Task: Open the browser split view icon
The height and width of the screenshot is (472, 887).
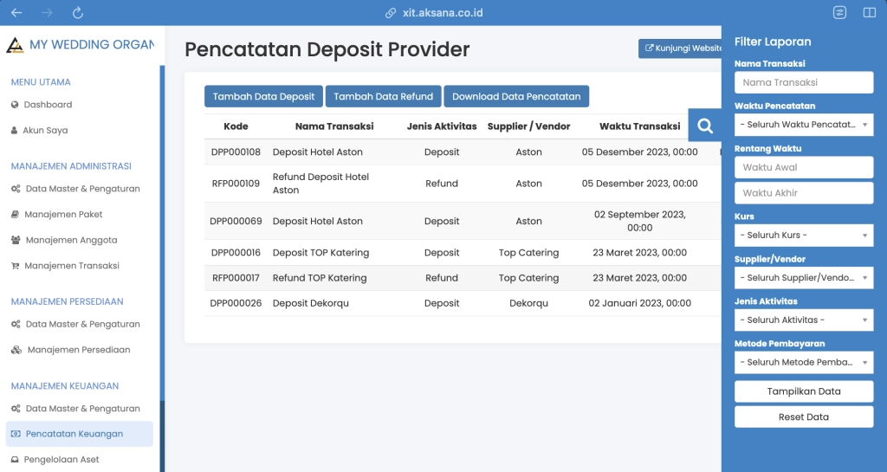Action: tap(869, 13)
